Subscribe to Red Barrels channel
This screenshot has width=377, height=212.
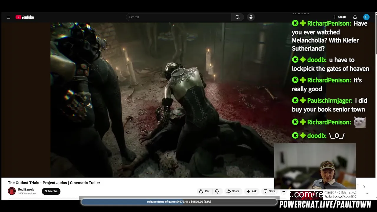click(x=51, y=191)
